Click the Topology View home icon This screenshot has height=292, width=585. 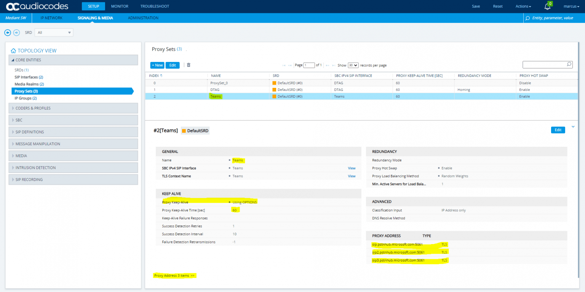pos(13,50)
